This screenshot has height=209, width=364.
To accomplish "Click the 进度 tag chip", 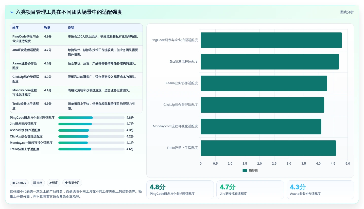I will tap(54, 183).
